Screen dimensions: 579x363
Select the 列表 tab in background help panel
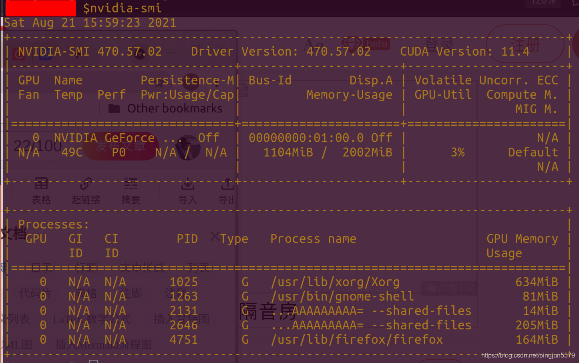(198, 267)
